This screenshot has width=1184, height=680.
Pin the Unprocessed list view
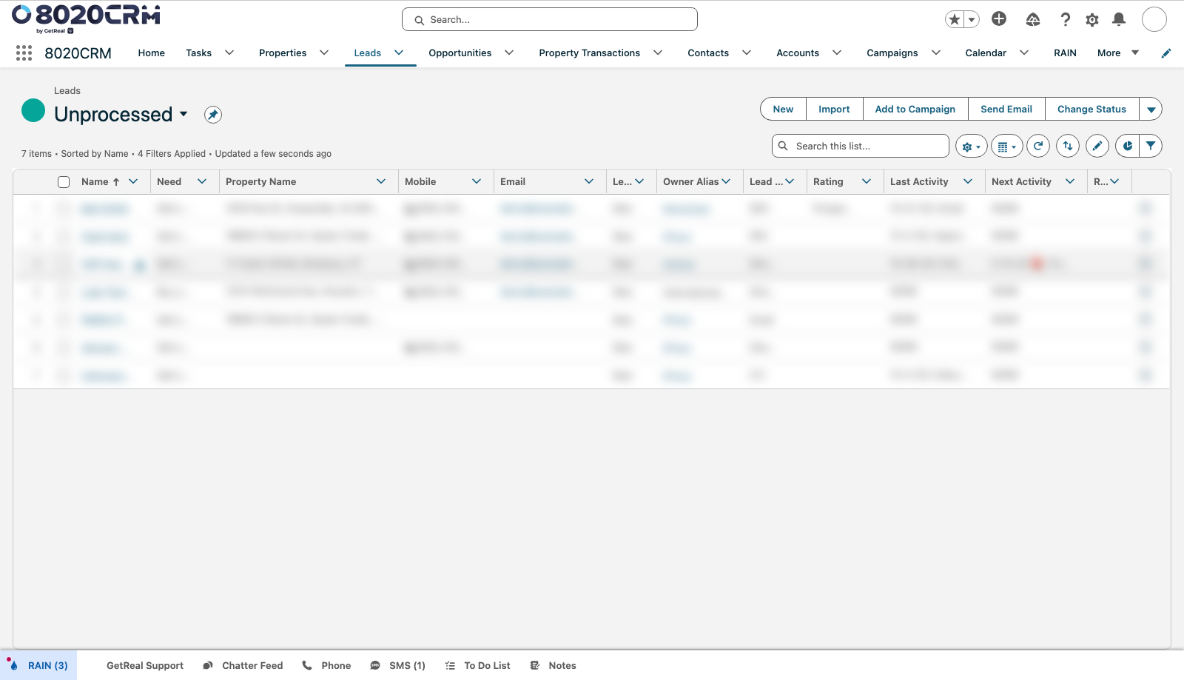click(x=213, y=115)
